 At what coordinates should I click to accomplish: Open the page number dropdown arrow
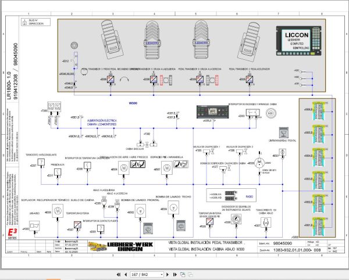162,275
